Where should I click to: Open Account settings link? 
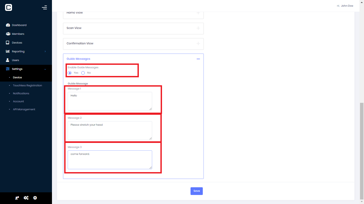pyautogui.click(x=18, y=101)
